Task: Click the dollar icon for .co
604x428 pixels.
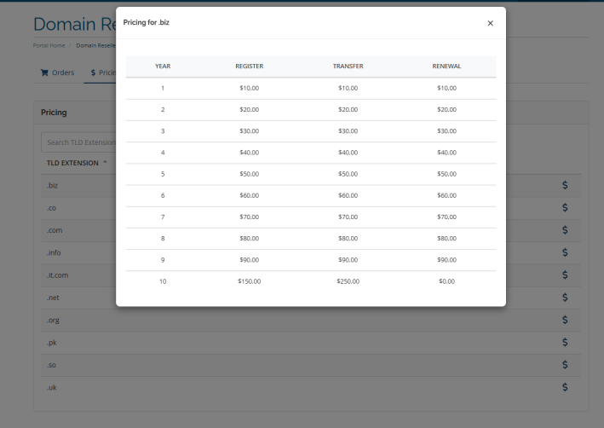Action: 565,207
